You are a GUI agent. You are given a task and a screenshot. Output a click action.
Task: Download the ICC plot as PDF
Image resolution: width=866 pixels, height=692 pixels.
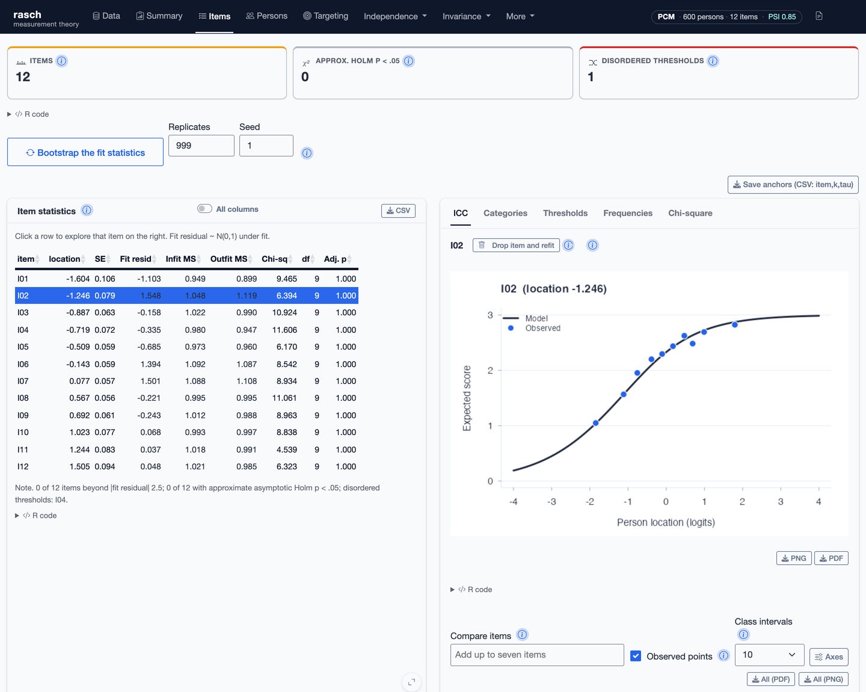[x=831, y=558]
